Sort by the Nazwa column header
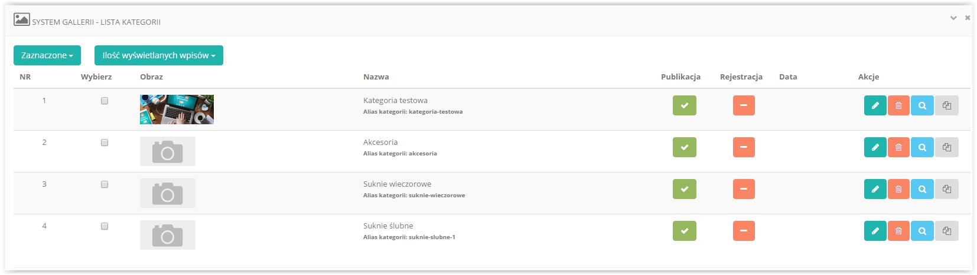977x275 pixels. 376,77
